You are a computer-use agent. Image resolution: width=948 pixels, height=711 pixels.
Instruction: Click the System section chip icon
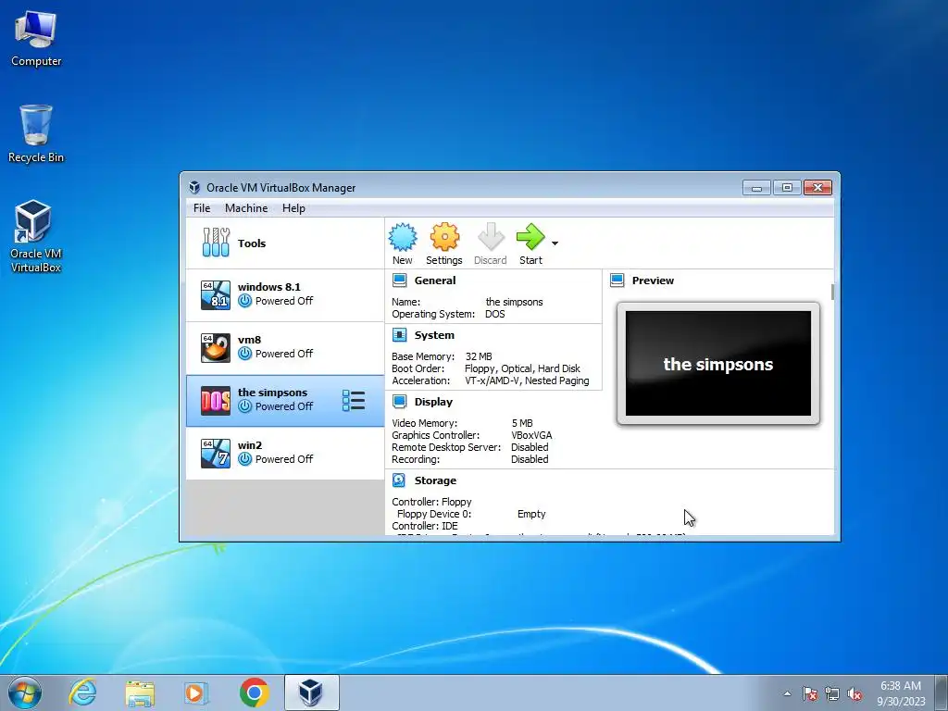(399, 334)
